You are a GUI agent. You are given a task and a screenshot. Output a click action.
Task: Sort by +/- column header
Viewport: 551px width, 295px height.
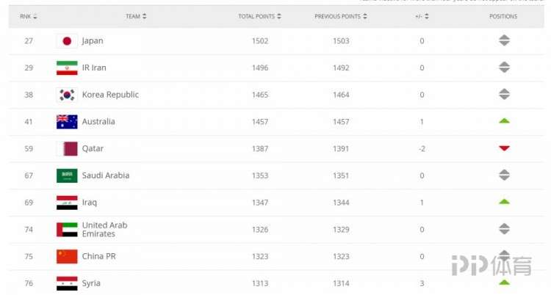point(422,16)
